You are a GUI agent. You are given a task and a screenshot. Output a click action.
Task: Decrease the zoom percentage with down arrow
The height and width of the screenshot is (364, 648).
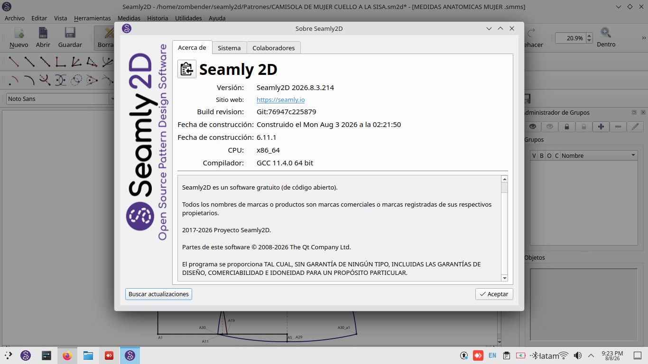coord(589,41)
